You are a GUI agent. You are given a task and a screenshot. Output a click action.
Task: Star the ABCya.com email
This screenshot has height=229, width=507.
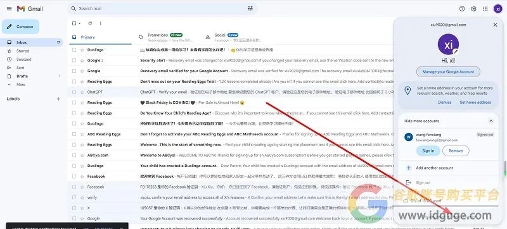click(x=82, y=155)
